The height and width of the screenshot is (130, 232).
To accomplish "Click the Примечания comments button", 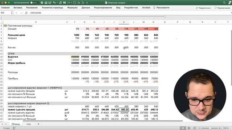I will 222,8.
